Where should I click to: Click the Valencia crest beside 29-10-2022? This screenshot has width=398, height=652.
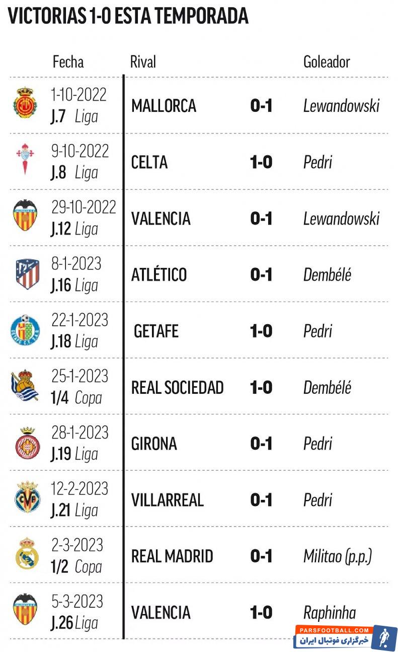(25, 216)
